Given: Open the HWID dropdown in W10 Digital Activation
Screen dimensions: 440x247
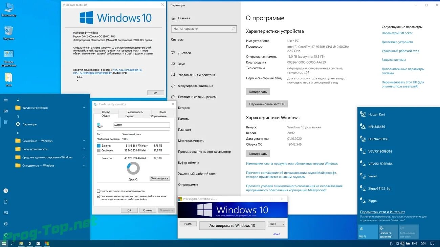Looking at the screenshot, I should [277, 224].
